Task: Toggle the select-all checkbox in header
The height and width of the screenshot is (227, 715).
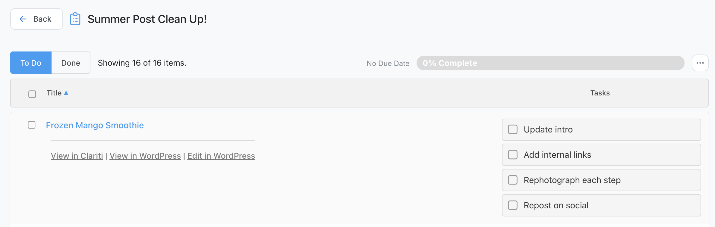Action: (x=32, y=94)
